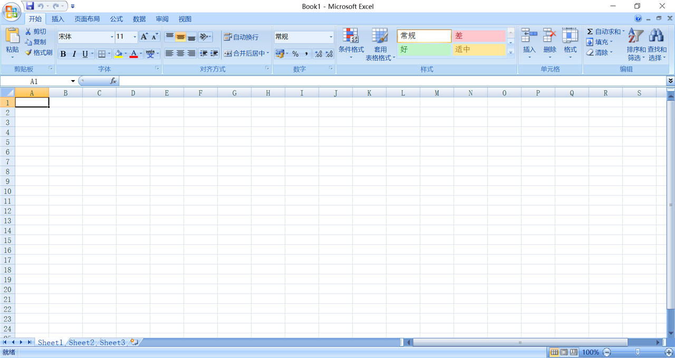Open 排序和筛选 sort and filter
The width and height of the screenshot is (675, 358).
pos(636,44)
